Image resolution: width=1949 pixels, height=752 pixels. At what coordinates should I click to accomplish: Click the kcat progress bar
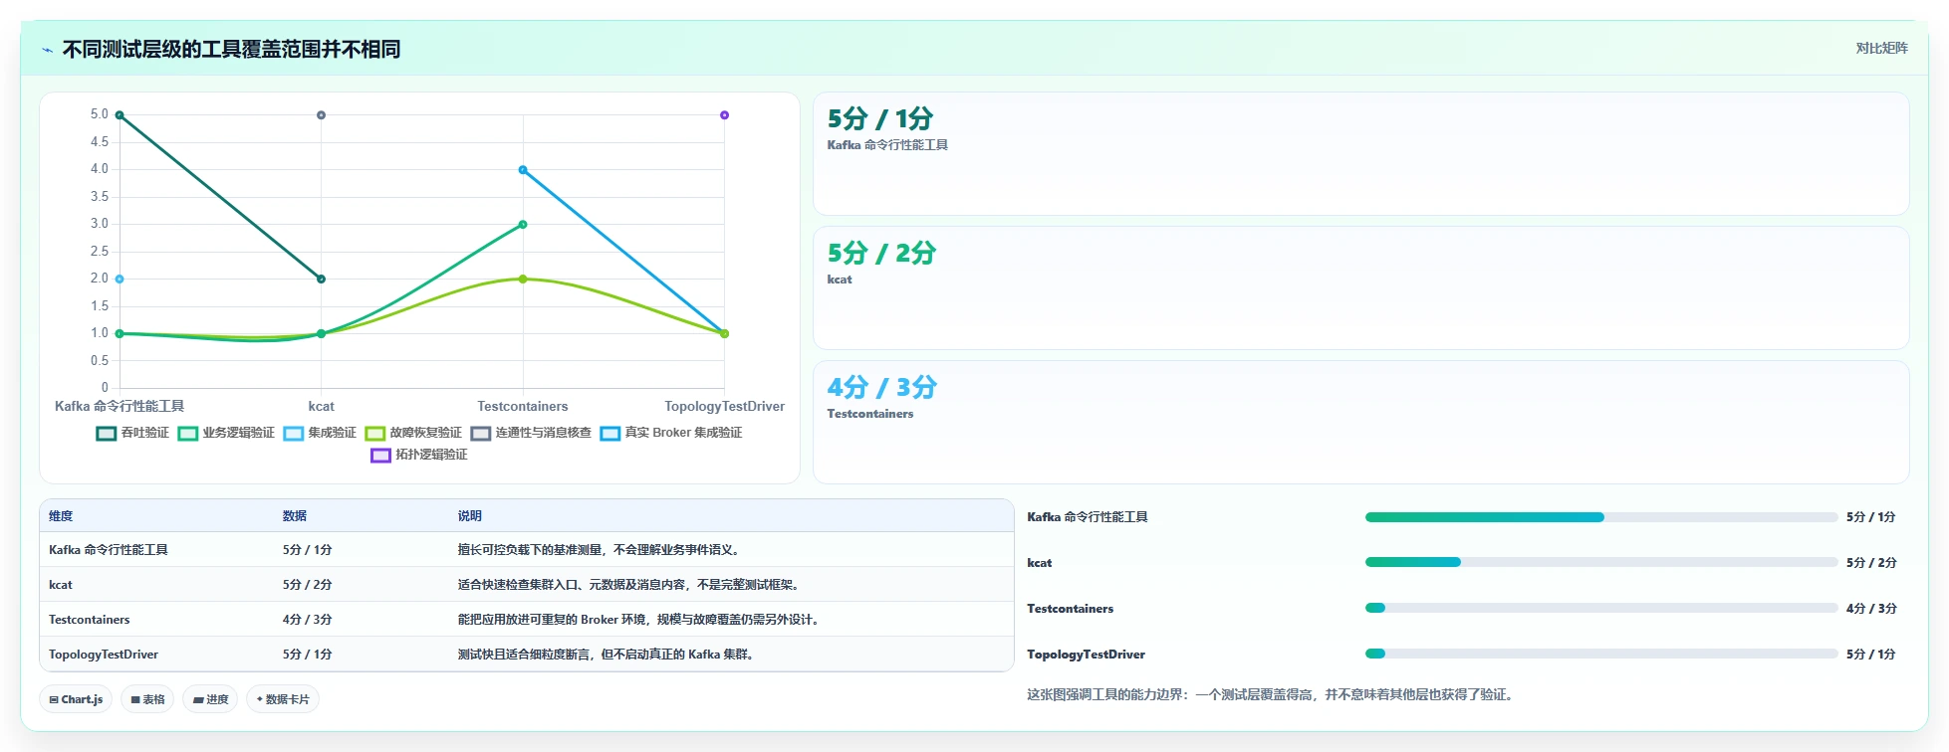pyautogui.click(x=1601, y=563)
